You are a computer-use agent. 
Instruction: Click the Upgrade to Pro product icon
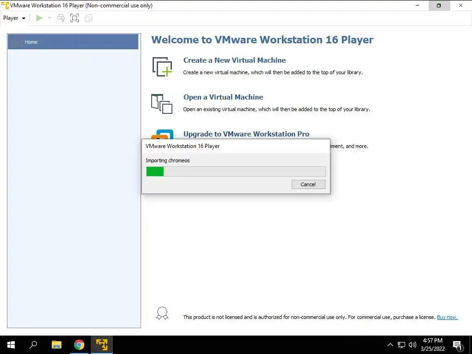pyautogui.click(x=163, y=135)
